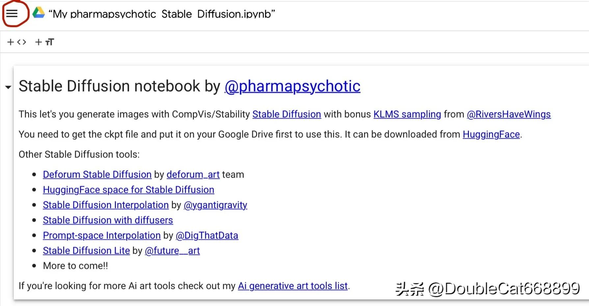
Task: Open Deforum Stable Diffusion link
Action: 97,175
